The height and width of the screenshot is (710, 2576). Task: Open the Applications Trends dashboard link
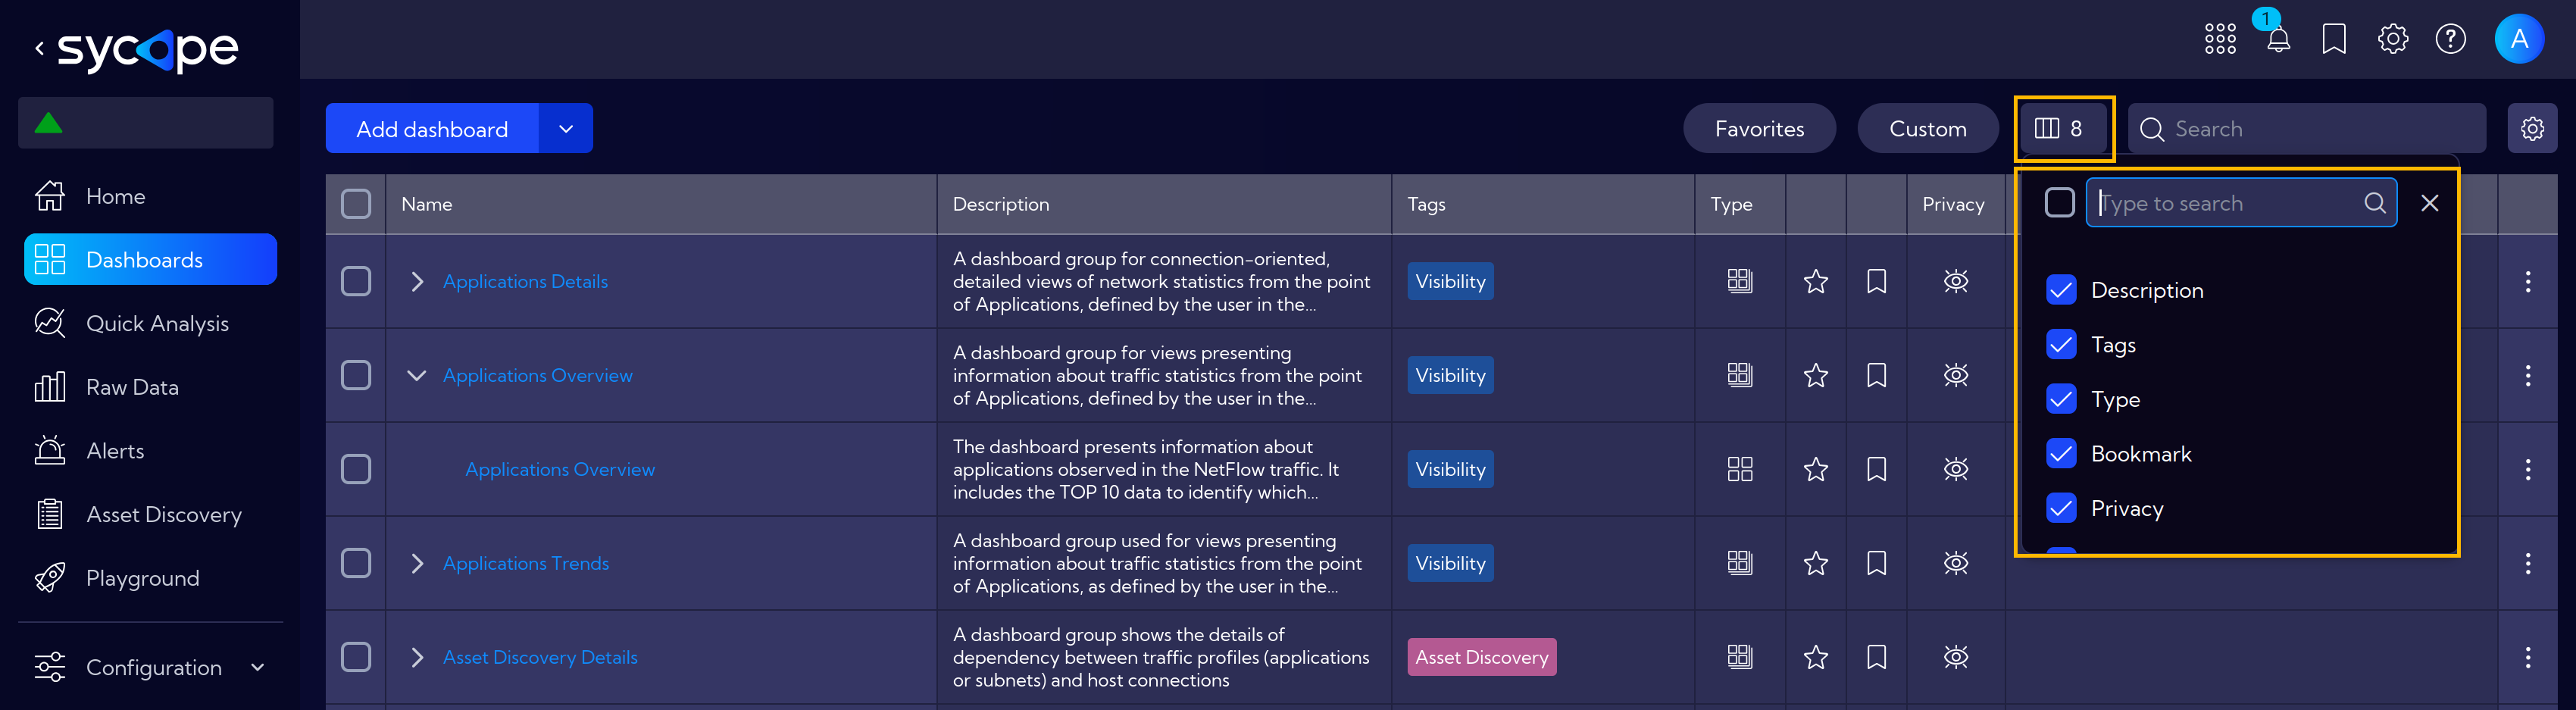[526, 563]
